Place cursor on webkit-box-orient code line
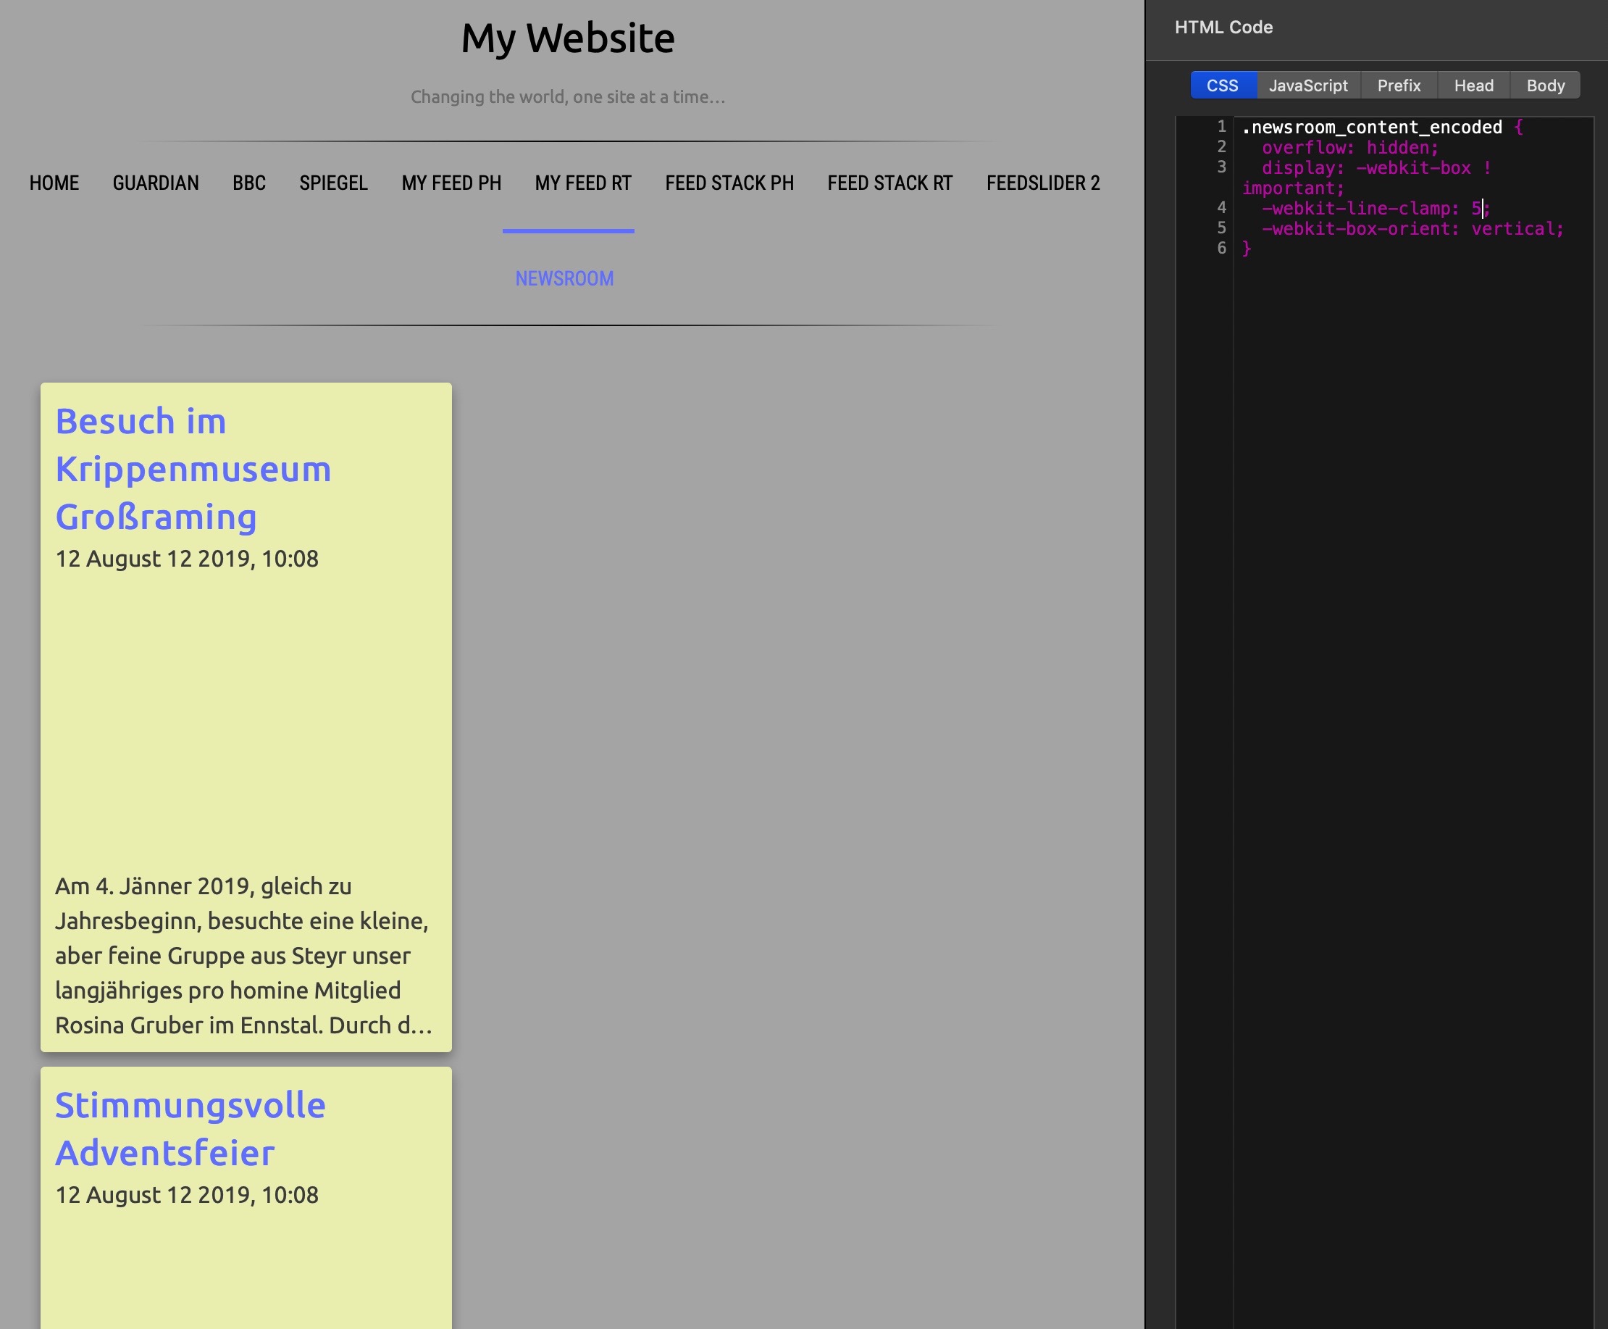 pos(1412,229)
